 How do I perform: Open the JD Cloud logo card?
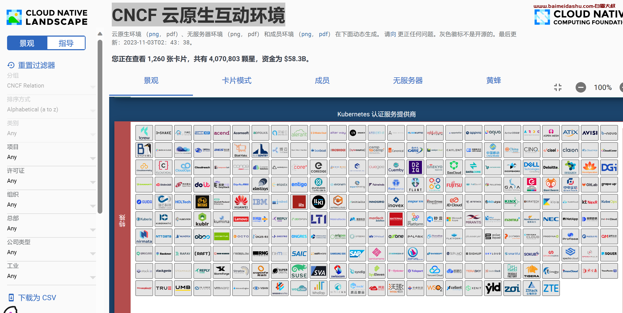pyautogui.click(x=454, y=202)
